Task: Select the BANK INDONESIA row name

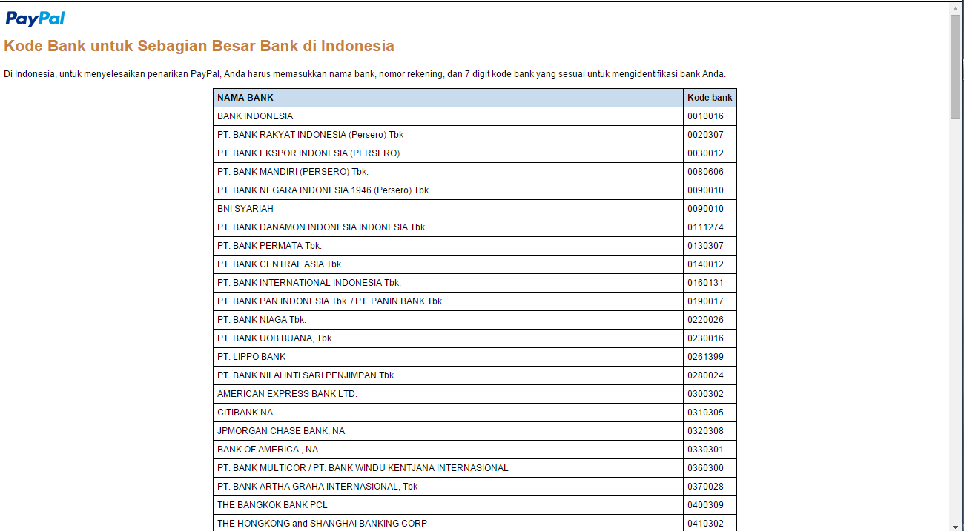Action: click(255, 116)
